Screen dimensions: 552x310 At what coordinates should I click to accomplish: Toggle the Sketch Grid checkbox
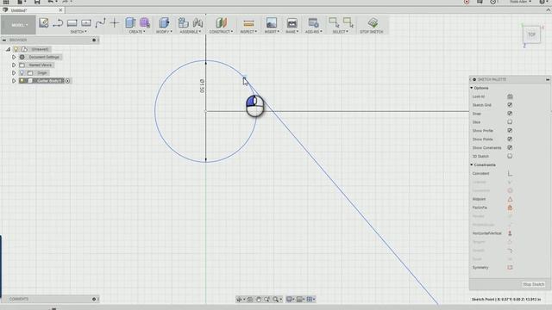tap(510, 105)
